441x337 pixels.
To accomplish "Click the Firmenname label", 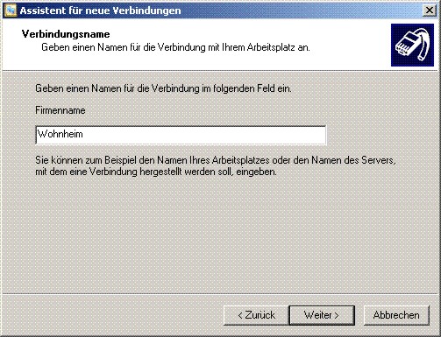I will tap(60, 110).
